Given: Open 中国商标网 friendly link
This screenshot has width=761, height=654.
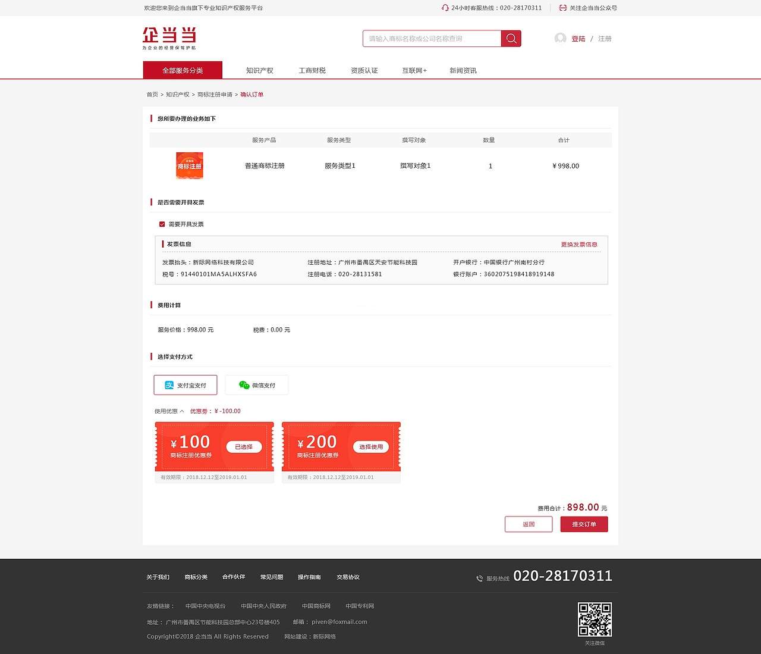Looking at the screenshot, I should tap(316, 606).
